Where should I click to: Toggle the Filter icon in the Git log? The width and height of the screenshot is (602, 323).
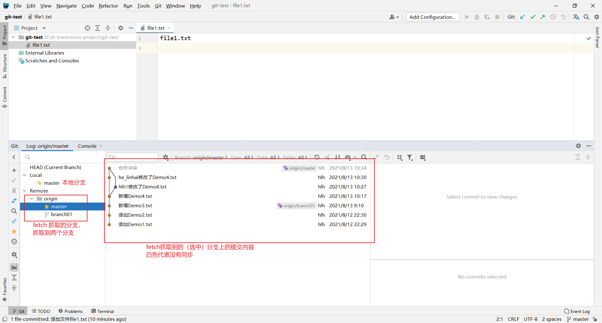coord(410,157)
